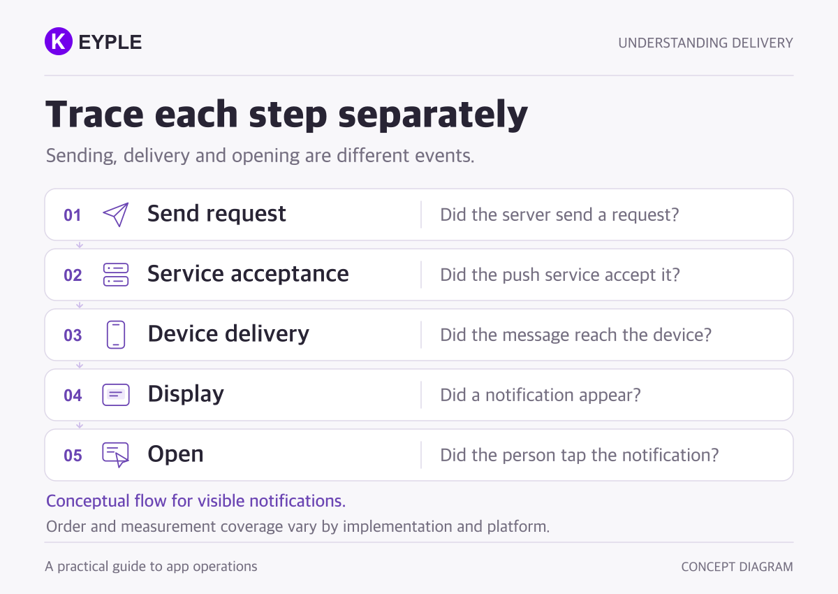
Task: Click step number 02
Action: [73, 275]
